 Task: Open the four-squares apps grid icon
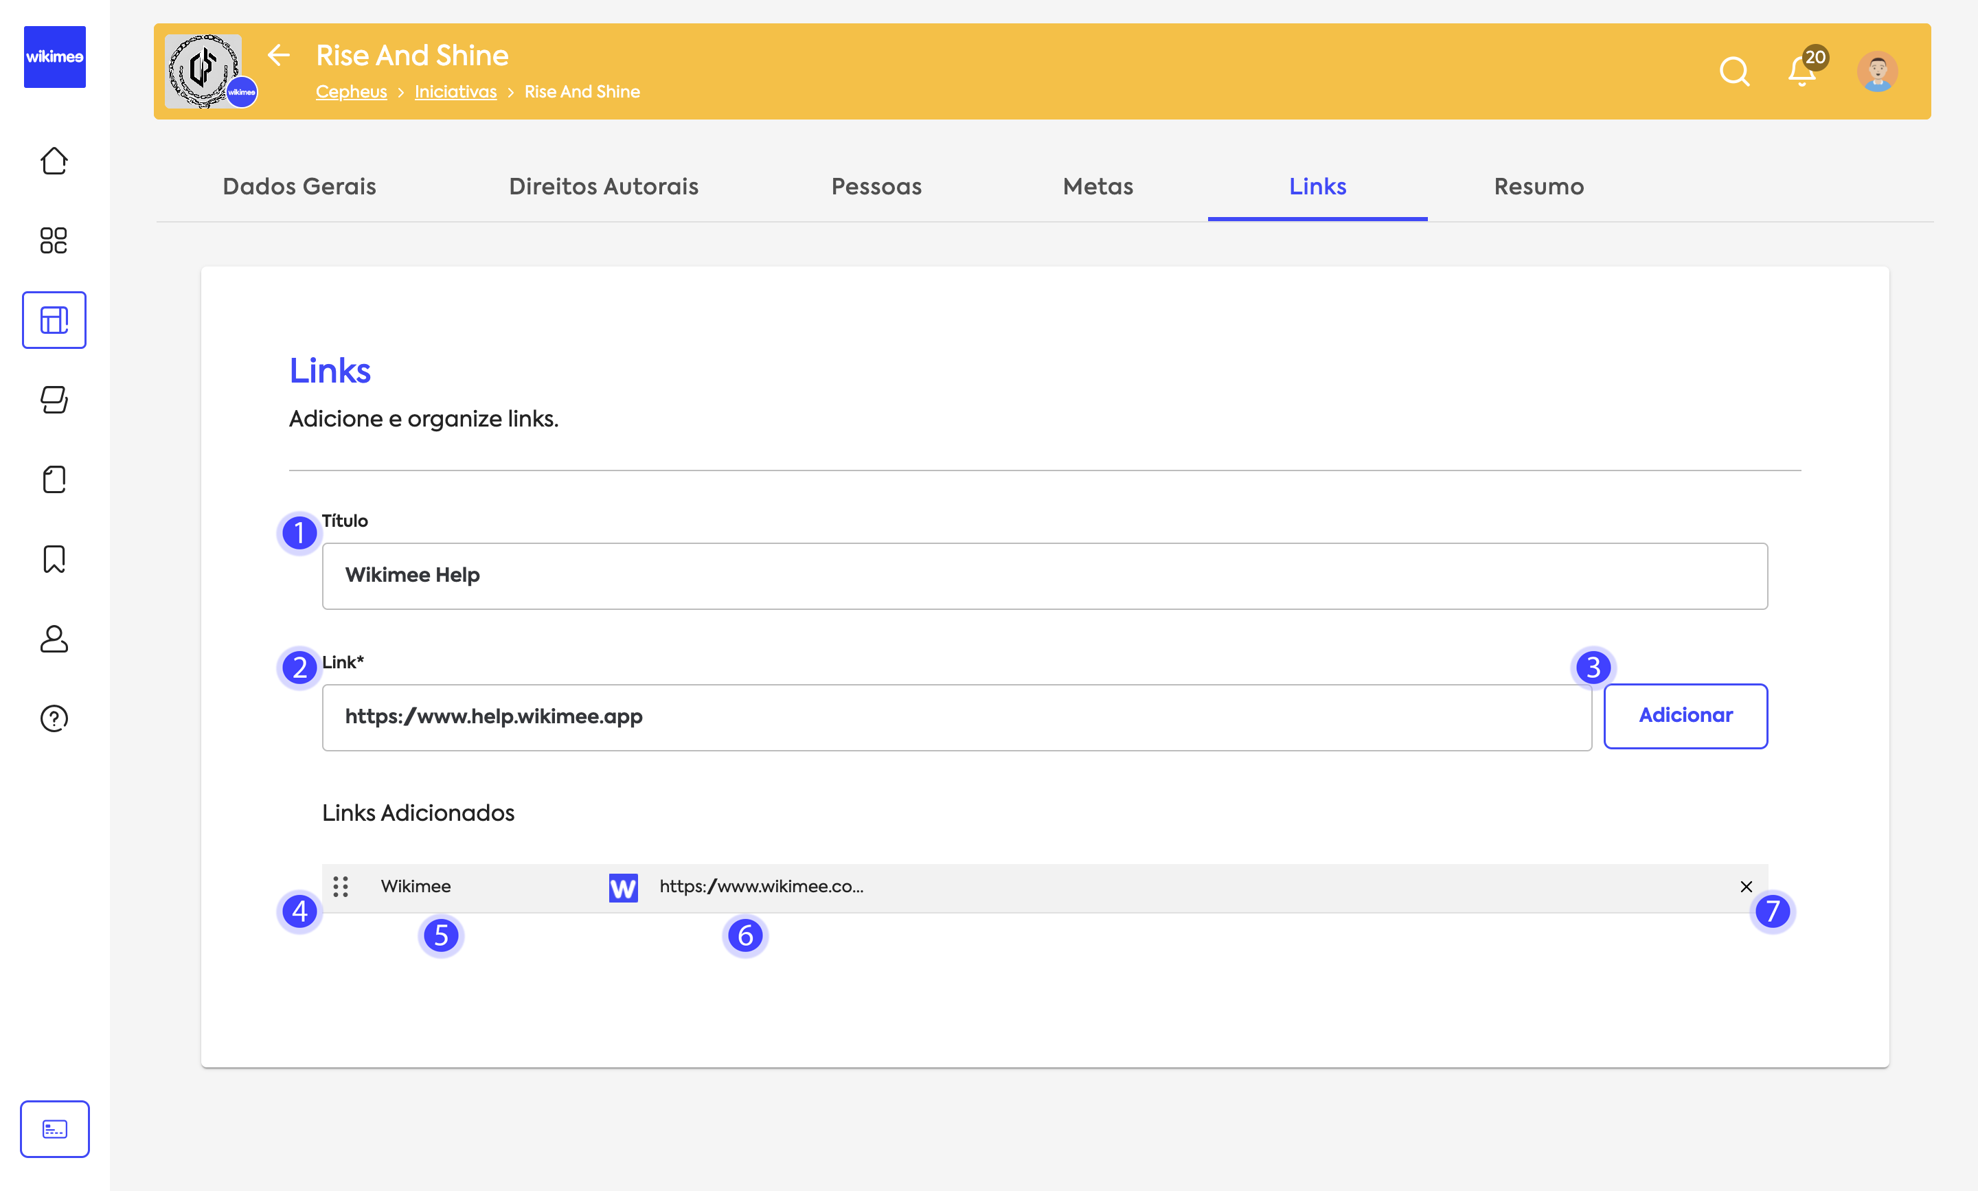coord(54,240)
